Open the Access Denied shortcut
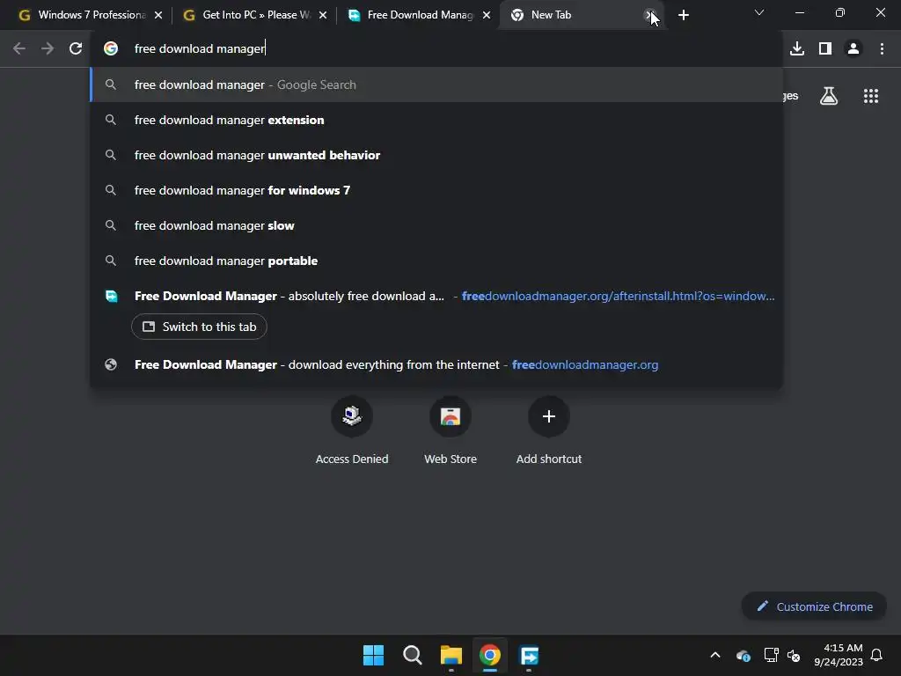The width and height of the screenshot is (901, 676). (352, 431)
